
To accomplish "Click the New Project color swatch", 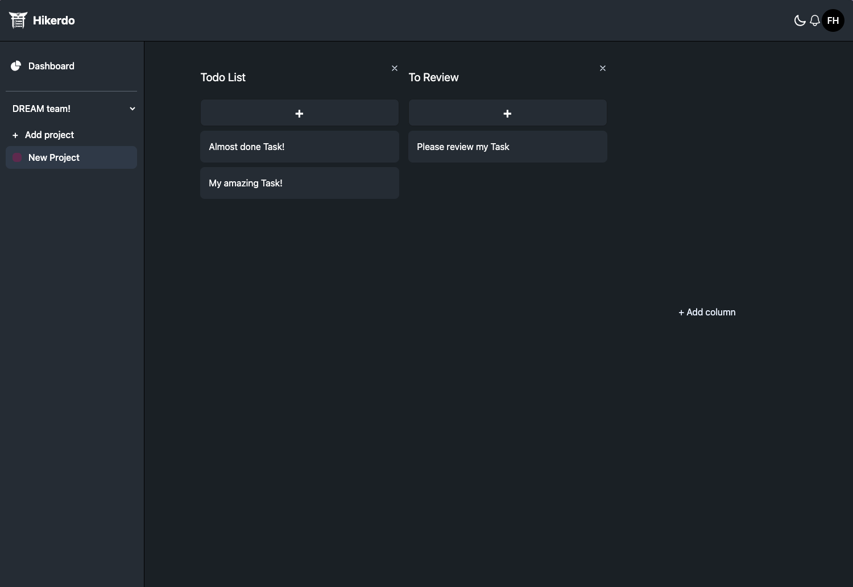I will 17,157.
